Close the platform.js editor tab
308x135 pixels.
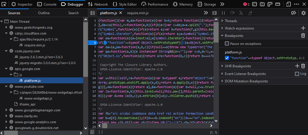coord(121,13)
